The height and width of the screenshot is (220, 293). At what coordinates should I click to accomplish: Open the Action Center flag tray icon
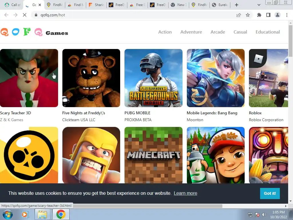257,215
